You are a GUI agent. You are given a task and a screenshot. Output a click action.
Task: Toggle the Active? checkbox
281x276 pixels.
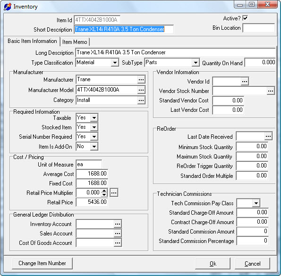tap(245, 18)
